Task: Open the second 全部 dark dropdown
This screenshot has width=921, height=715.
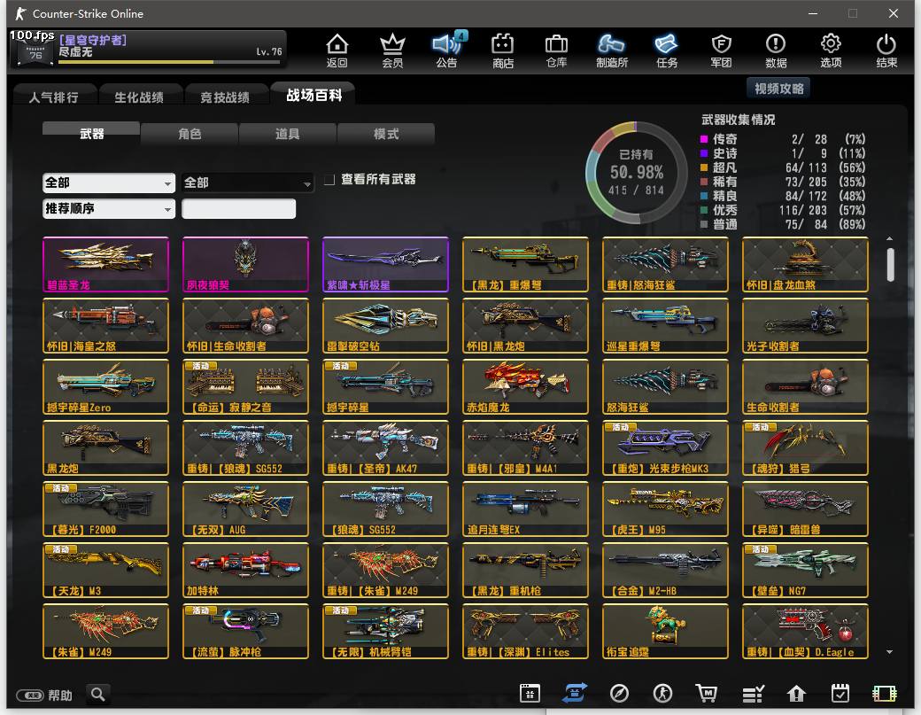Action: (247, 183)
